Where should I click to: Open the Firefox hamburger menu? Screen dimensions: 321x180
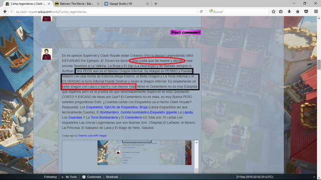click(316, 11)
